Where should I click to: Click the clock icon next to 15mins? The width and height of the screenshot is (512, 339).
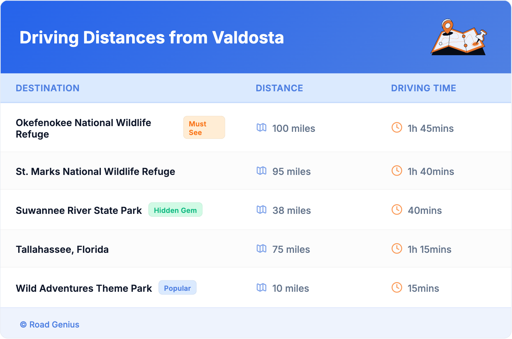tap(397, 288)
